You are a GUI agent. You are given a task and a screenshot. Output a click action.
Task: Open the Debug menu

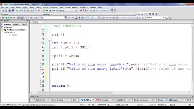click(38, 7)
